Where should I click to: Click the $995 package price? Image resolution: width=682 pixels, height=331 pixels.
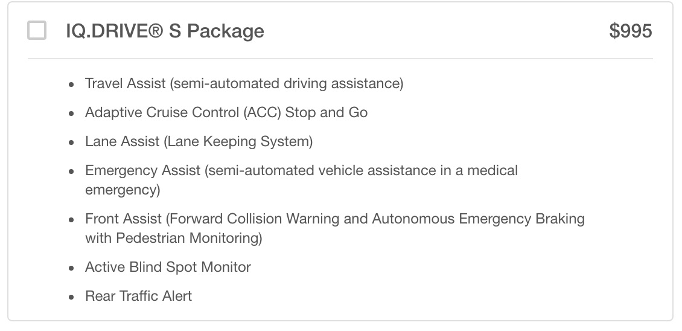[630, 31]
